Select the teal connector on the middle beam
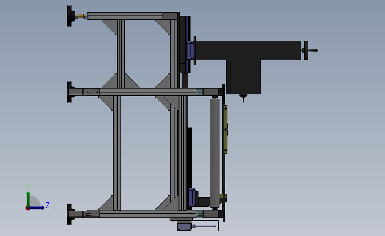The height and width of the screenshot is (236, 385). click(200, 92)
